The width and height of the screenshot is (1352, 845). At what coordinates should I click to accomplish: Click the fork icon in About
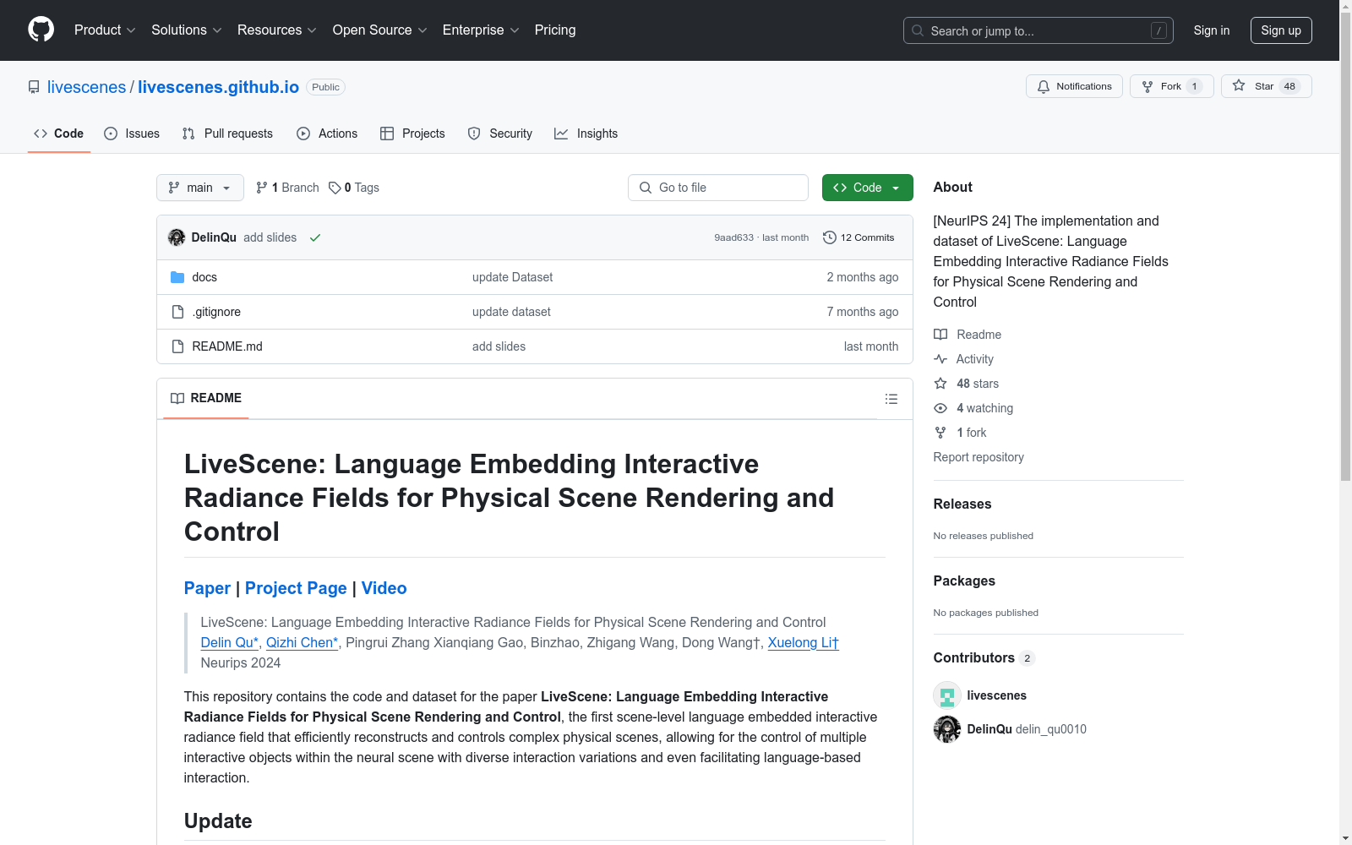[940, 433]
